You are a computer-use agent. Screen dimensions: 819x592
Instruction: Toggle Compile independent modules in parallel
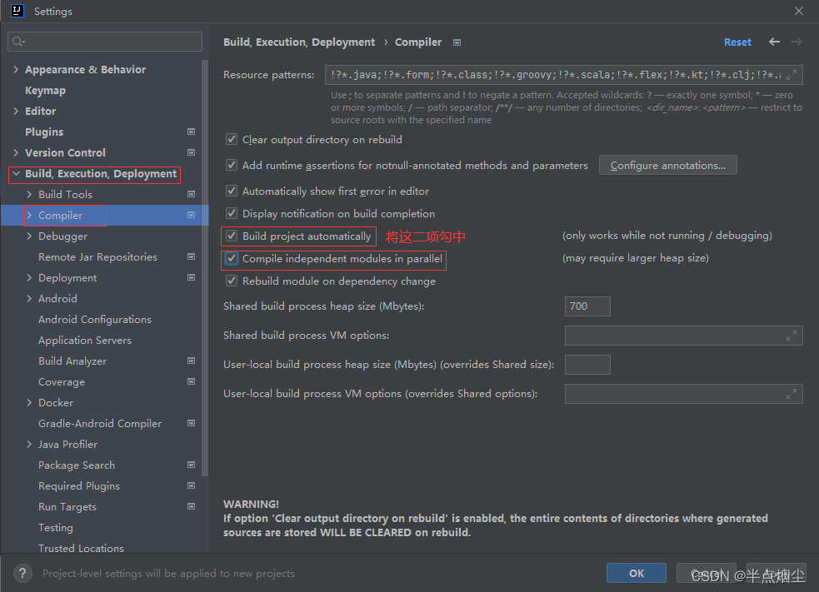pos(232,258)
